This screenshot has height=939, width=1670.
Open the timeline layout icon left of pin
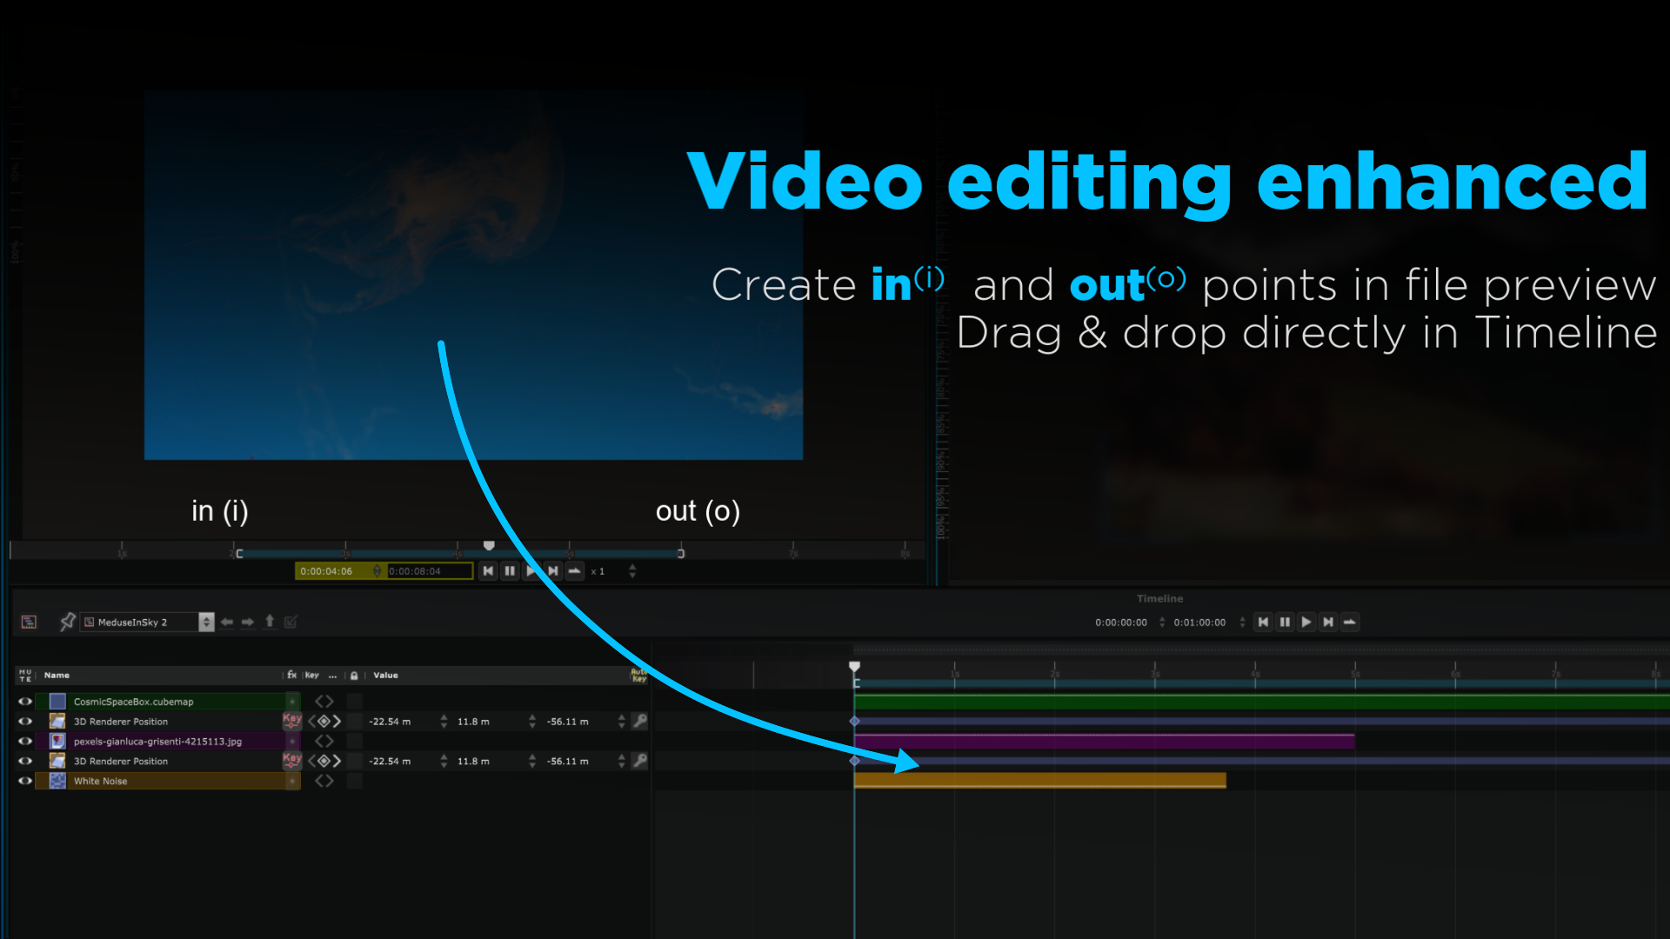pos(29,622)
